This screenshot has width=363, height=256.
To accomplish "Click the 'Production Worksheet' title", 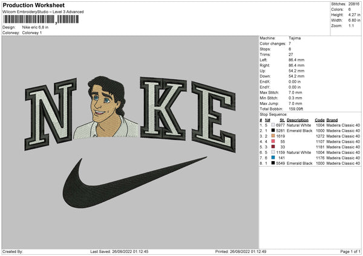I will (x=34, y=5).
